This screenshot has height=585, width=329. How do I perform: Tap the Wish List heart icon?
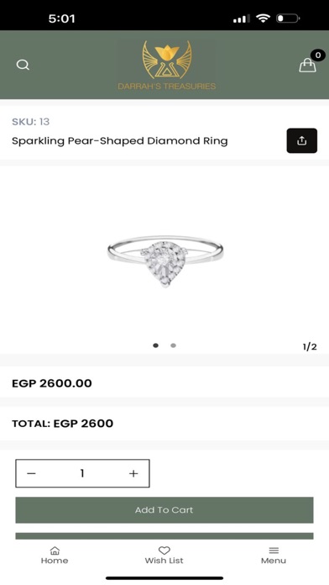[x=164, y=551]
